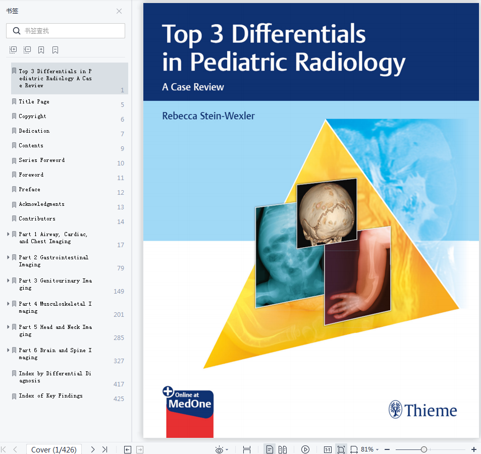The height and width of the screenshot is (454, 481).
Task: Open the 81% zoom level dropdown
Action: [x=370, y=449]
